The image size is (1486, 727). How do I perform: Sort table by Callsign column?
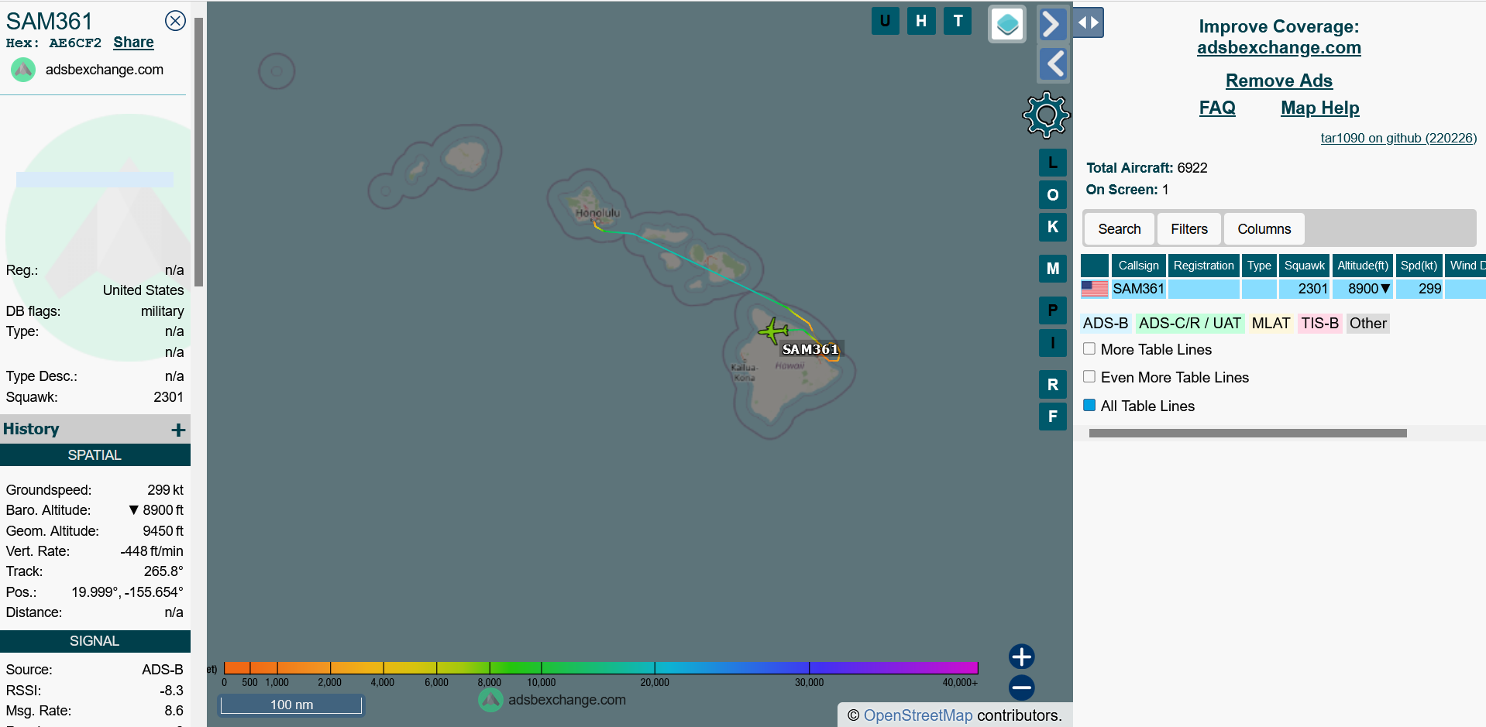tap(1138, 266)
